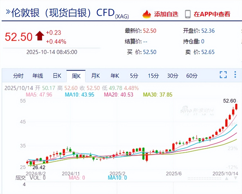
Task: Click the latest candlestick at 52.60
Action: [x=236, y=107]
